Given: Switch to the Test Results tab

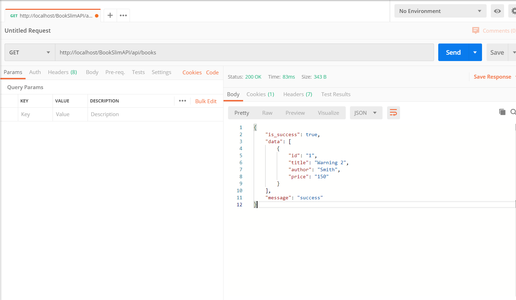Looking at the screenshot, I should pos(336,94).
